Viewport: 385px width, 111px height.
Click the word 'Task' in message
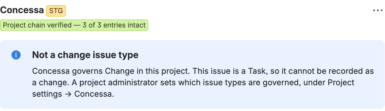point(257,71)
